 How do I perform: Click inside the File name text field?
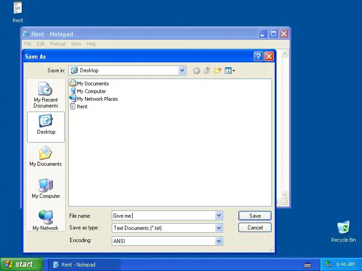(x=164, y=216)
